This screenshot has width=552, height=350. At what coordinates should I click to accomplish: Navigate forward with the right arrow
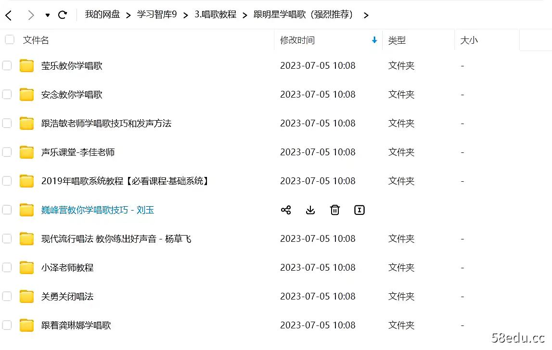[x=30, y=15]
